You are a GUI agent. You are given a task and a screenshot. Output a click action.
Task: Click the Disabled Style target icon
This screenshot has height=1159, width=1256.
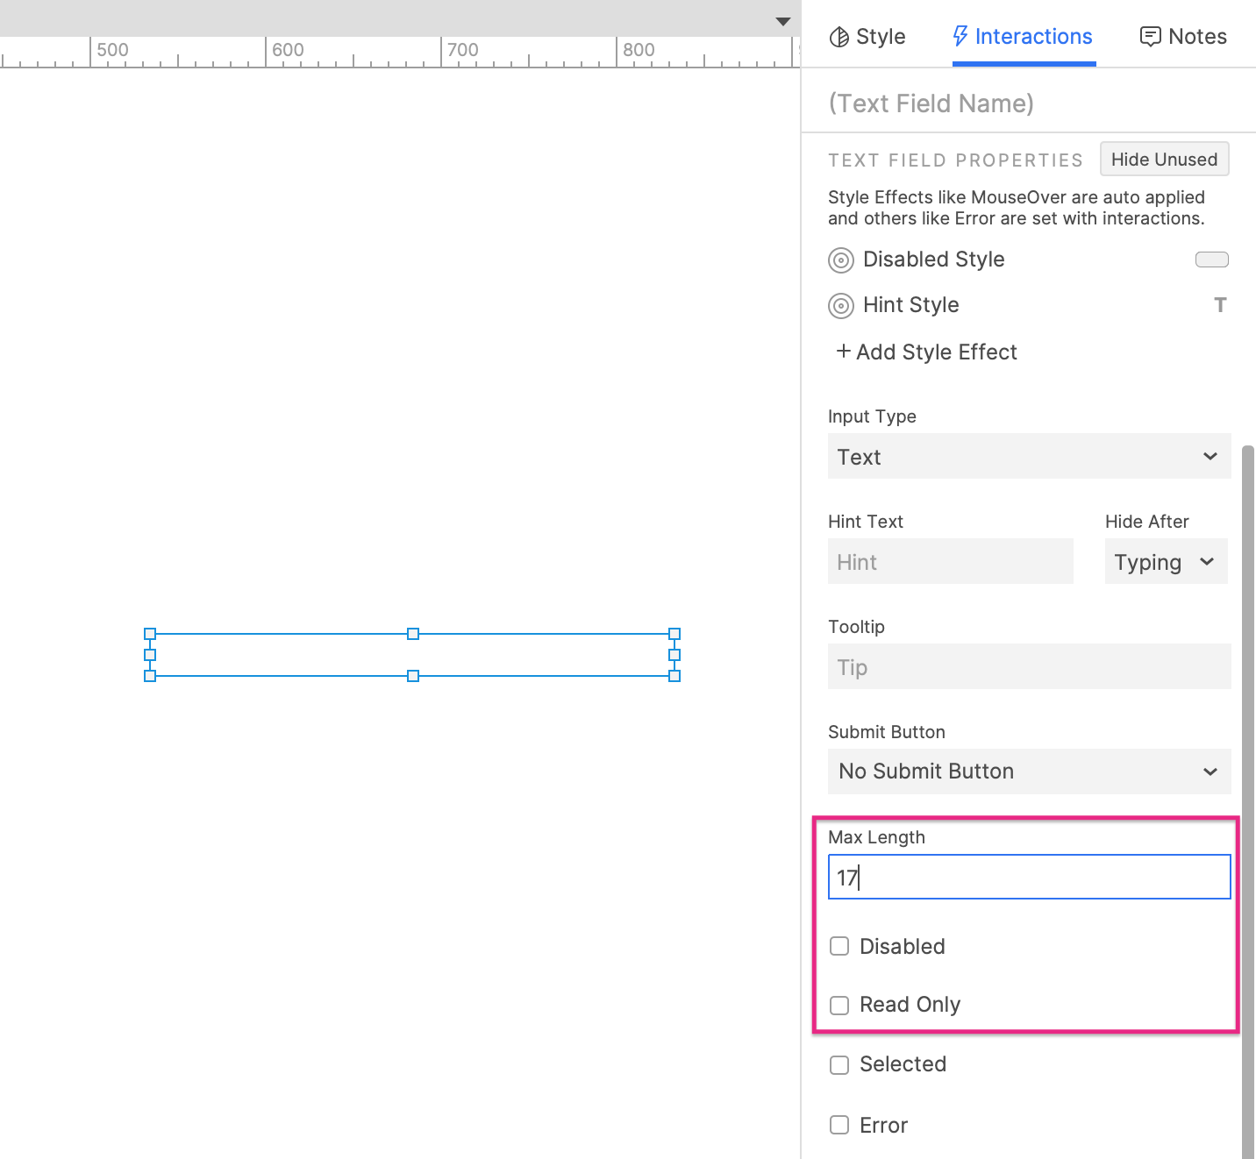coord(840,260)
